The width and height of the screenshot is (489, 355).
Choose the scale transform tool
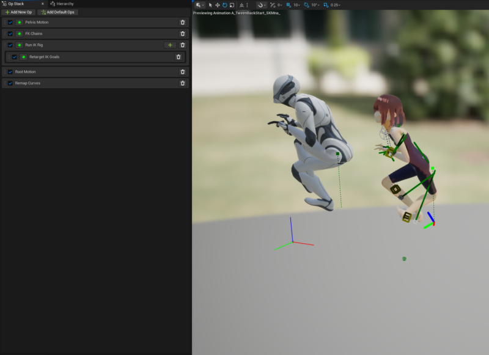[x=232, y=5]
